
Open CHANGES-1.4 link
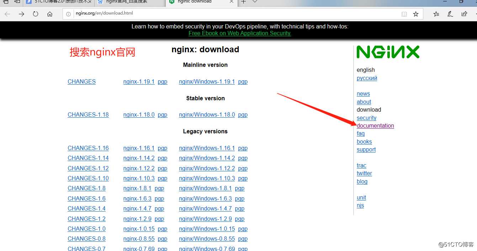[86, 208]
